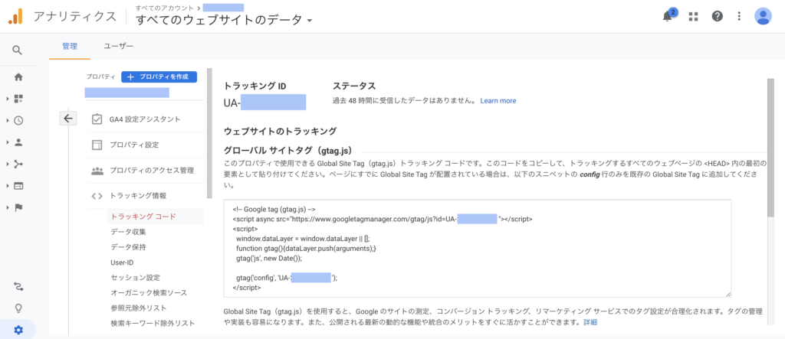Open GA4 設定アシスタント menu item

[145, 119]
